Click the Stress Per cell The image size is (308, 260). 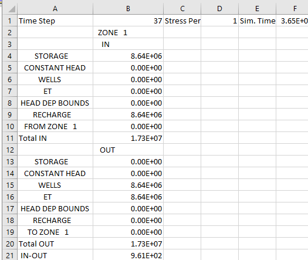(x=182, y=21)
